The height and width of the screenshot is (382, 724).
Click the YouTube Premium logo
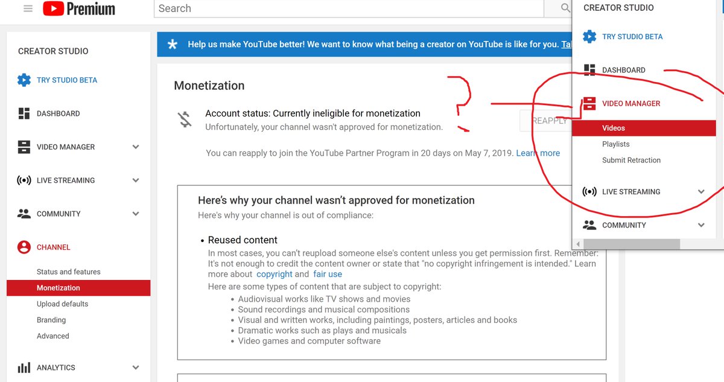pos(79,8)
